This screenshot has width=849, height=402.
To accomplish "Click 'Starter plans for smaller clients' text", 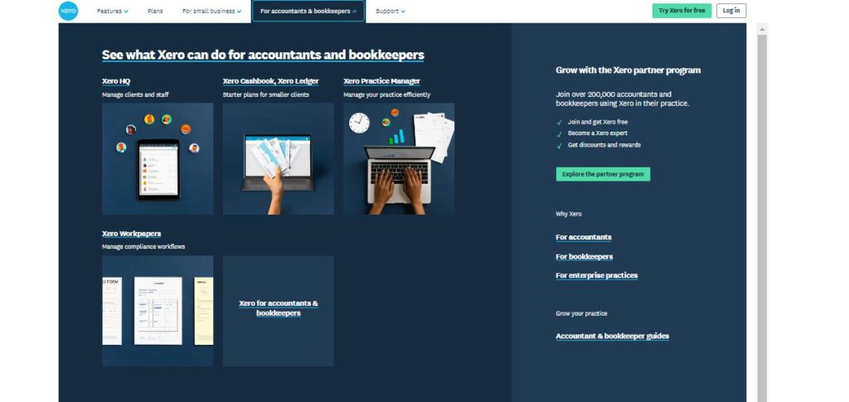I will click(x=266, y=94).
